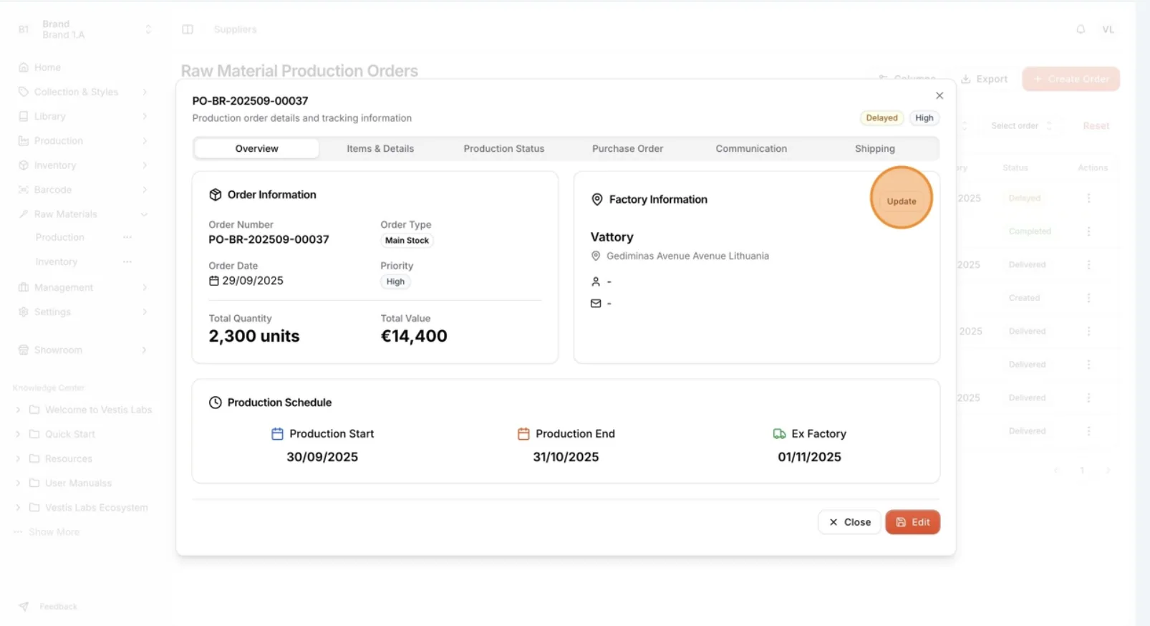Toggle the sidebar panel icon

click(x=188, y=29)
